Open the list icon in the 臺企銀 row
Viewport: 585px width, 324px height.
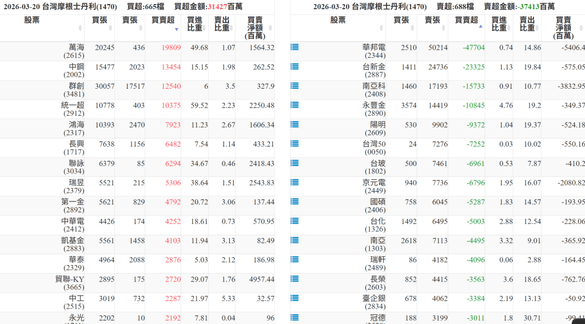pyautogui.click(x=295, y=298)
